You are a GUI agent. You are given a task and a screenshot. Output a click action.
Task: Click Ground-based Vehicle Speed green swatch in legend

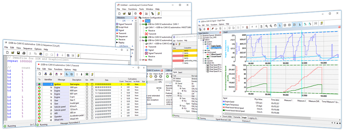(224, 111)
